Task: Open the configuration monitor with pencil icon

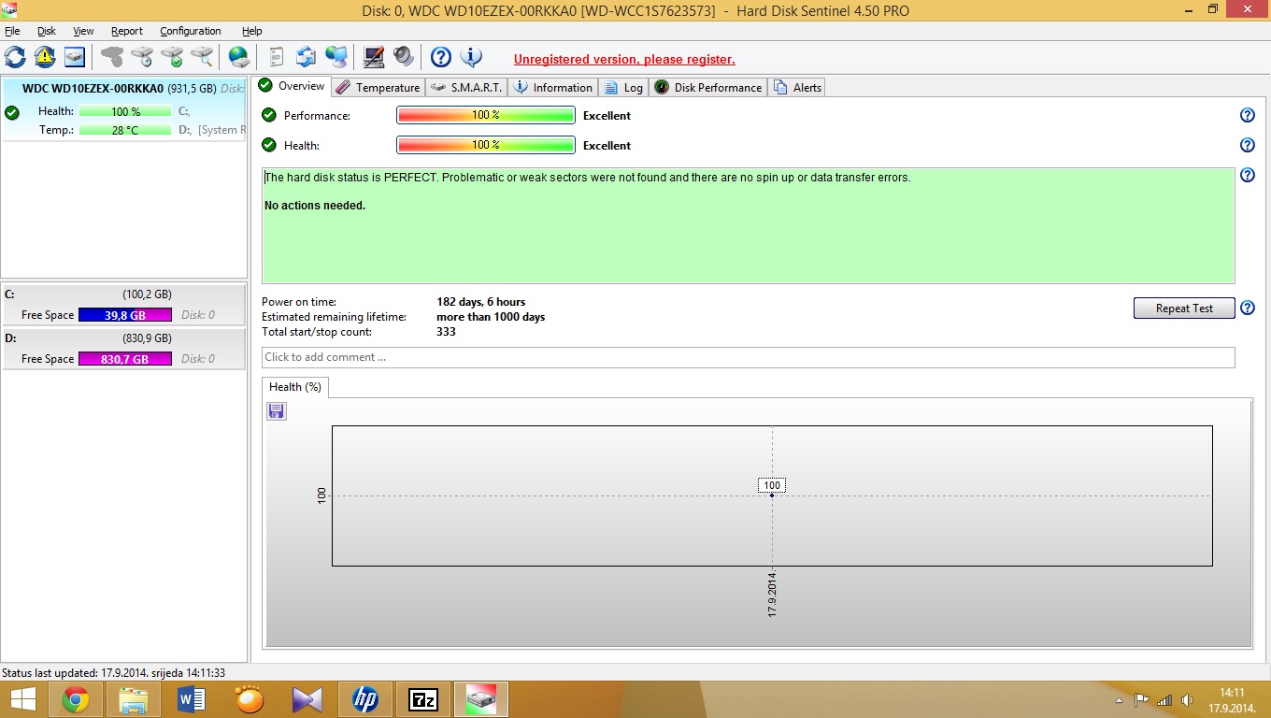Action: click(x=373, y=57)
